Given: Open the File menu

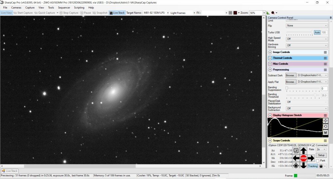Looking at the screenshot, I should (x=5, y=8).
